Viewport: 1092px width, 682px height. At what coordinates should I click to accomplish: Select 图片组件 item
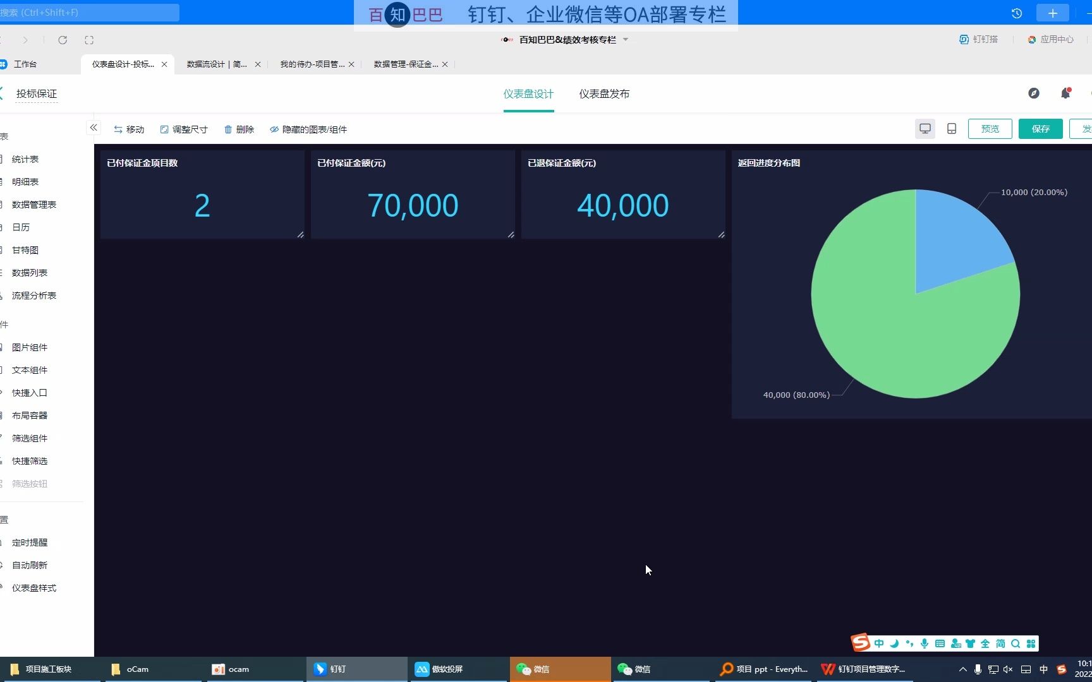click(30, 348)
